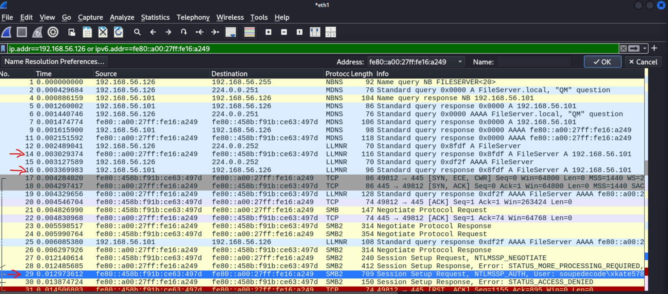Go back in packet history

[x=153, y=32]
